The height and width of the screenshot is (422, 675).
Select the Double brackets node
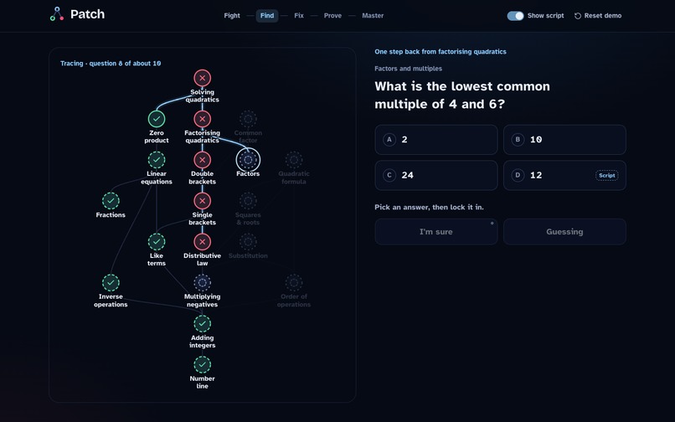click(203, 160)
